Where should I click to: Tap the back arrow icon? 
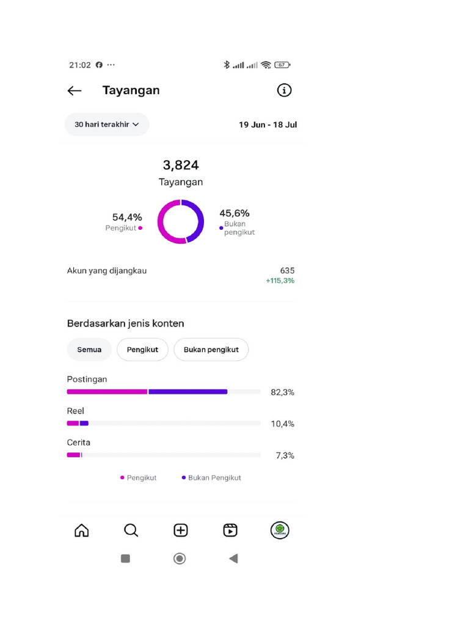tap(75, 90)
